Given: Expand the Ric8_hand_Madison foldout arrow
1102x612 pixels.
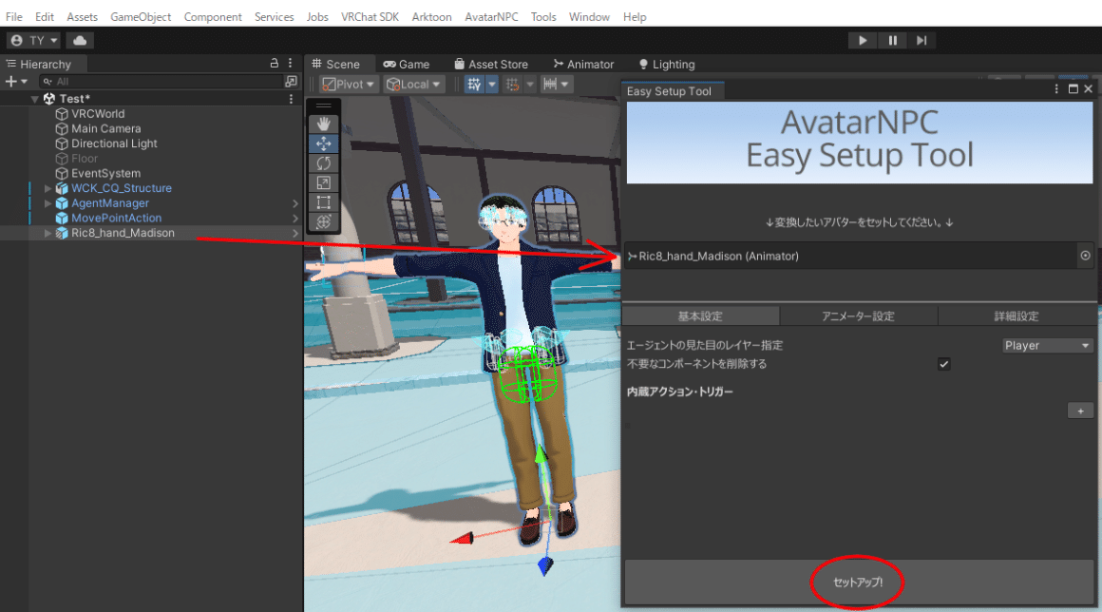Looking at the screenshot, I should (47, 233).
